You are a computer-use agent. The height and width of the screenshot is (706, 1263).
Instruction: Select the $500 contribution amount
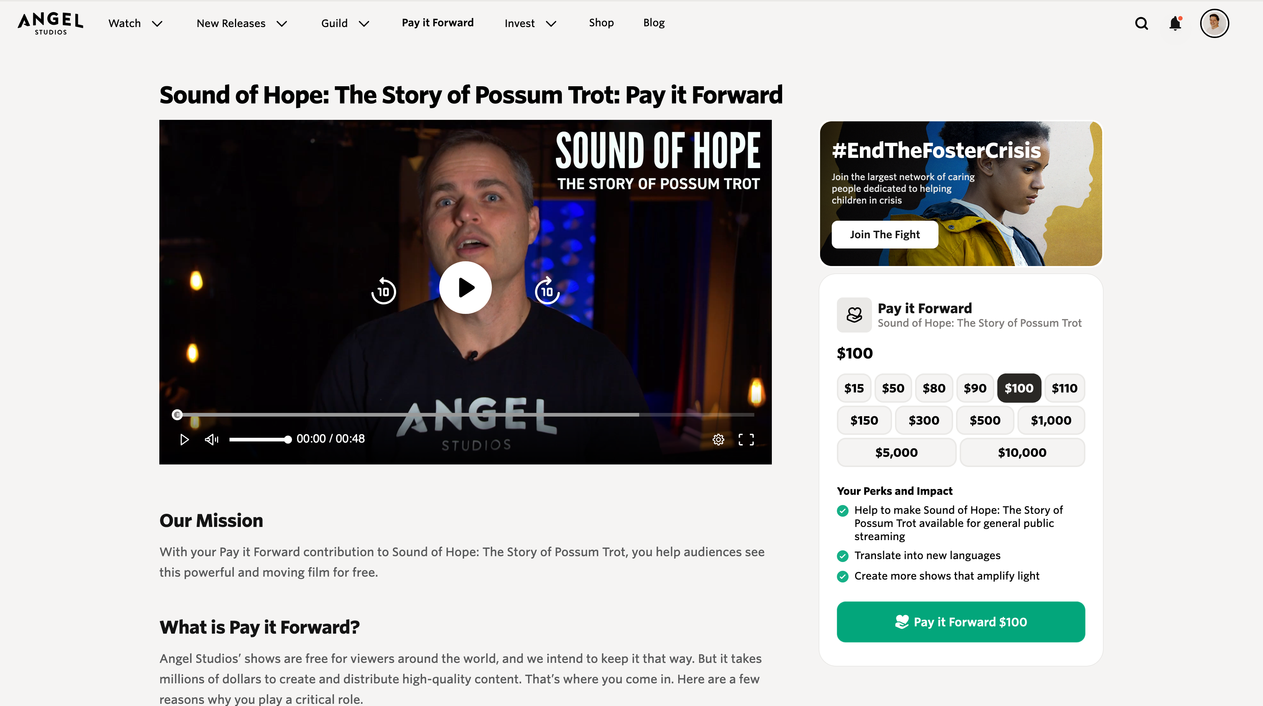click(x=985, y=421)
